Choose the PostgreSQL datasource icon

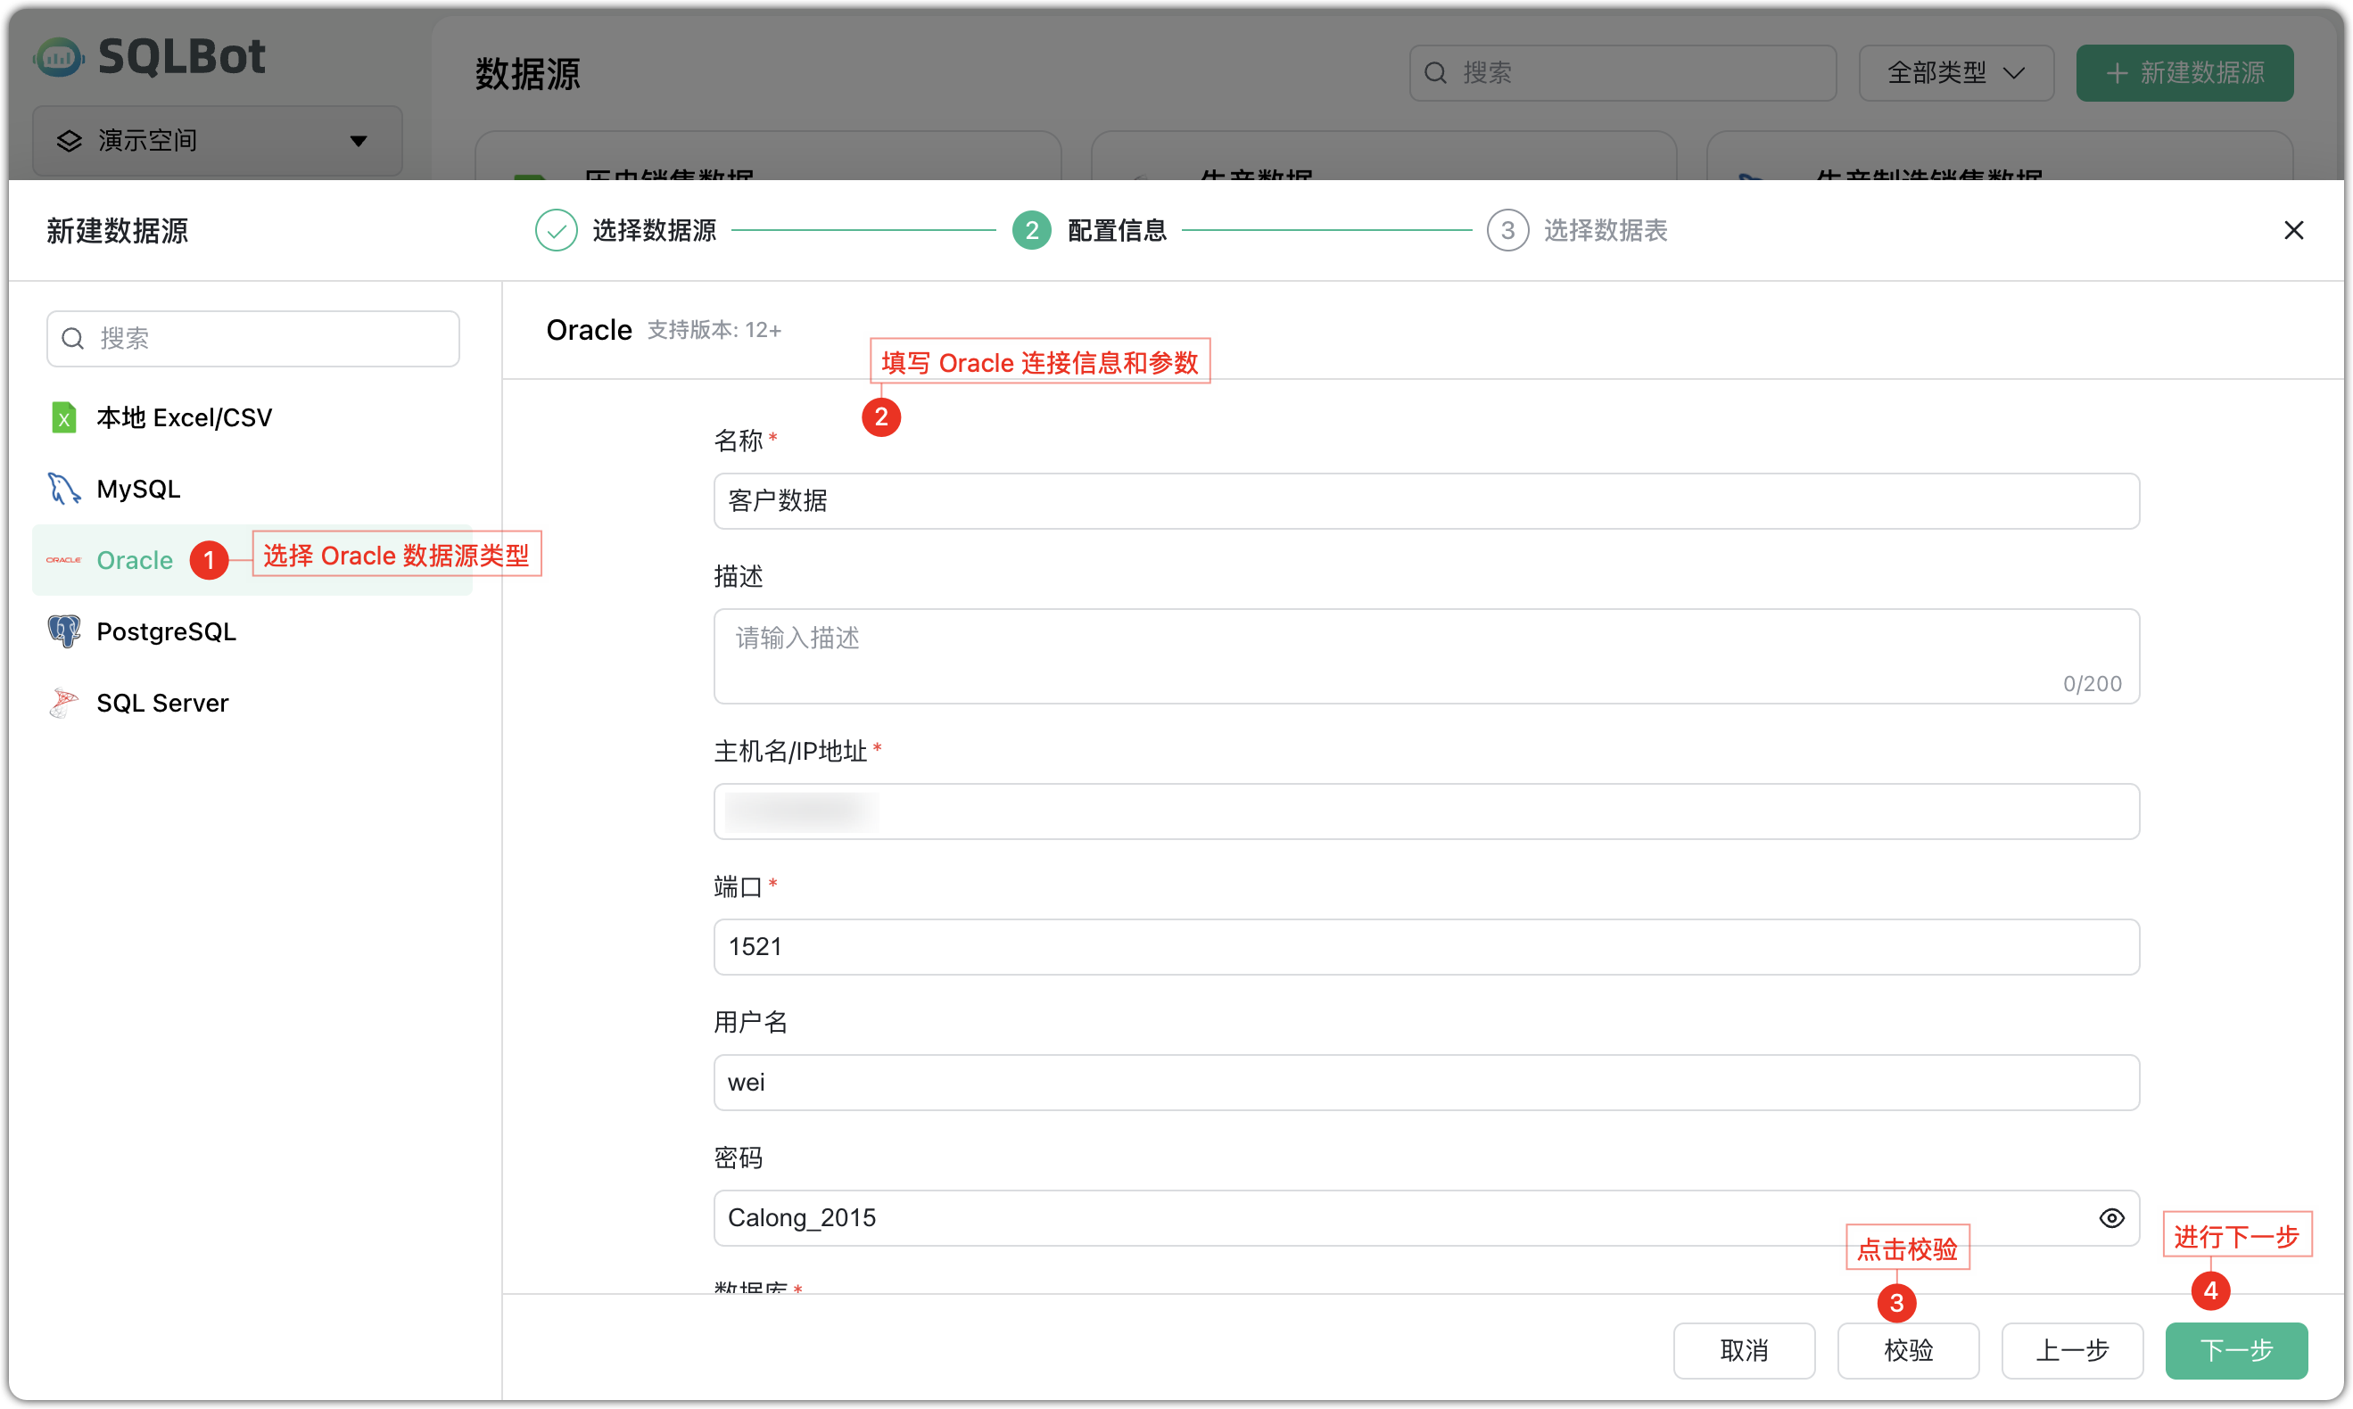62,631
